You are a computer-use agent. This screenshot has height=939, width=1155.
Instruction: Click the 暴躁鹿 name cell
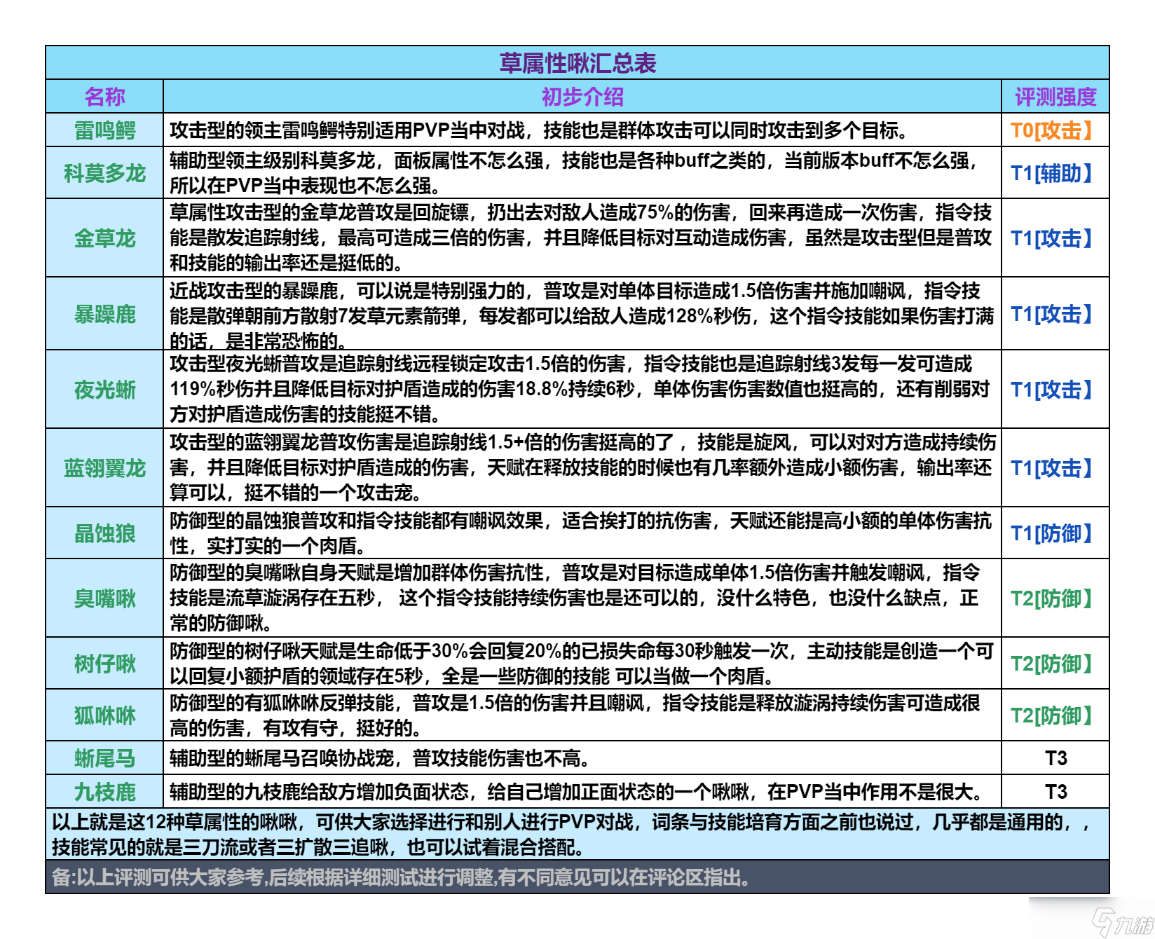(x=104, y=314)
